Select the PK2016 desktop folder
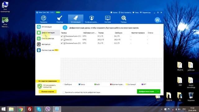 180,66
